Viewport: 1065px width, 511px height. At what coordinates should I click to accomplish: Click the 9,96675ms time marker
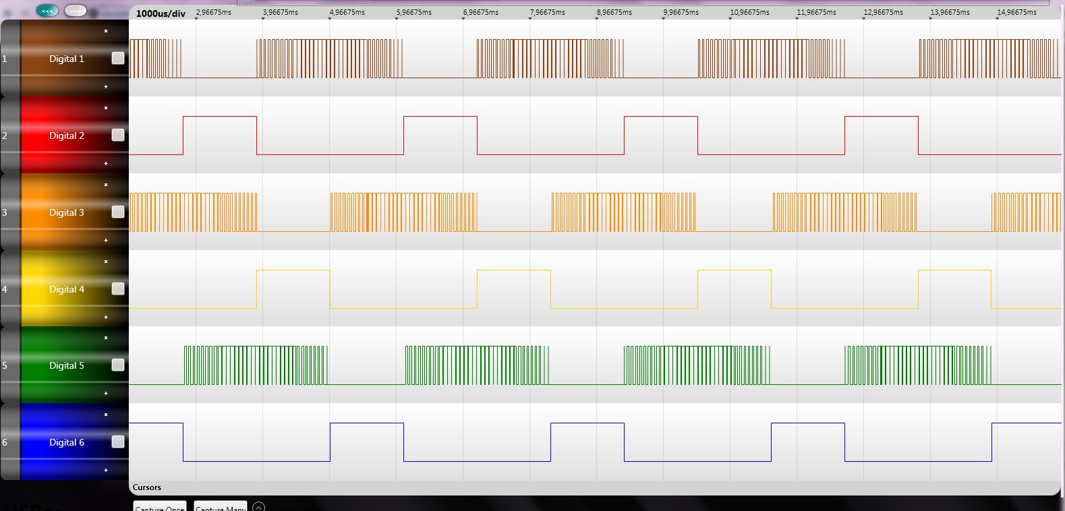[x=681, y=12]
